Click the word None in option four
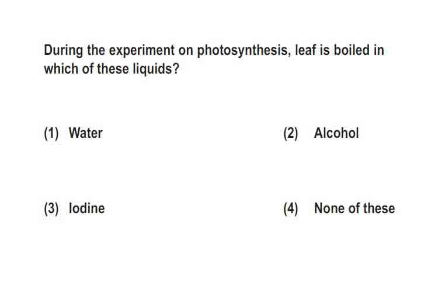 tap(329, 208)
